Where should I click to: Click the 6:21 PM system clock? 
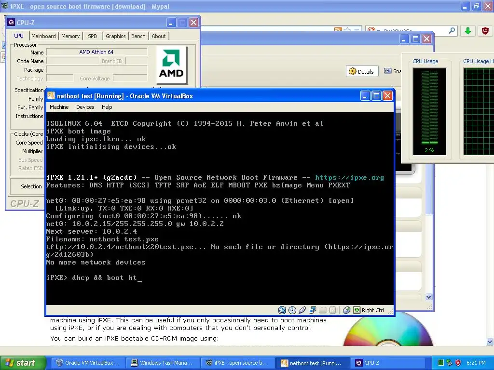coord(476,363)
